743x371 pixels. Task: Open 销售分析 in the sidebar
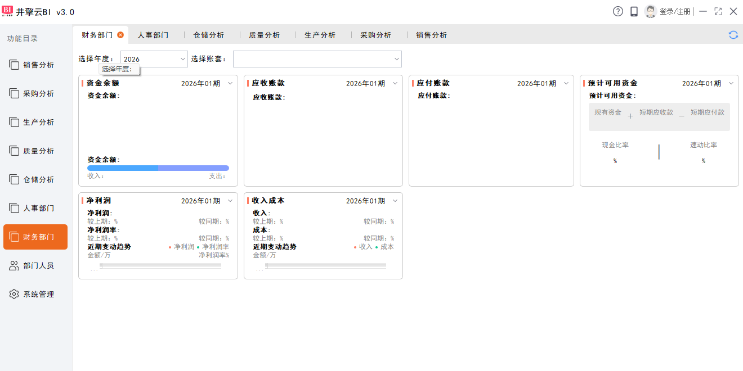[x=38, y=65]
